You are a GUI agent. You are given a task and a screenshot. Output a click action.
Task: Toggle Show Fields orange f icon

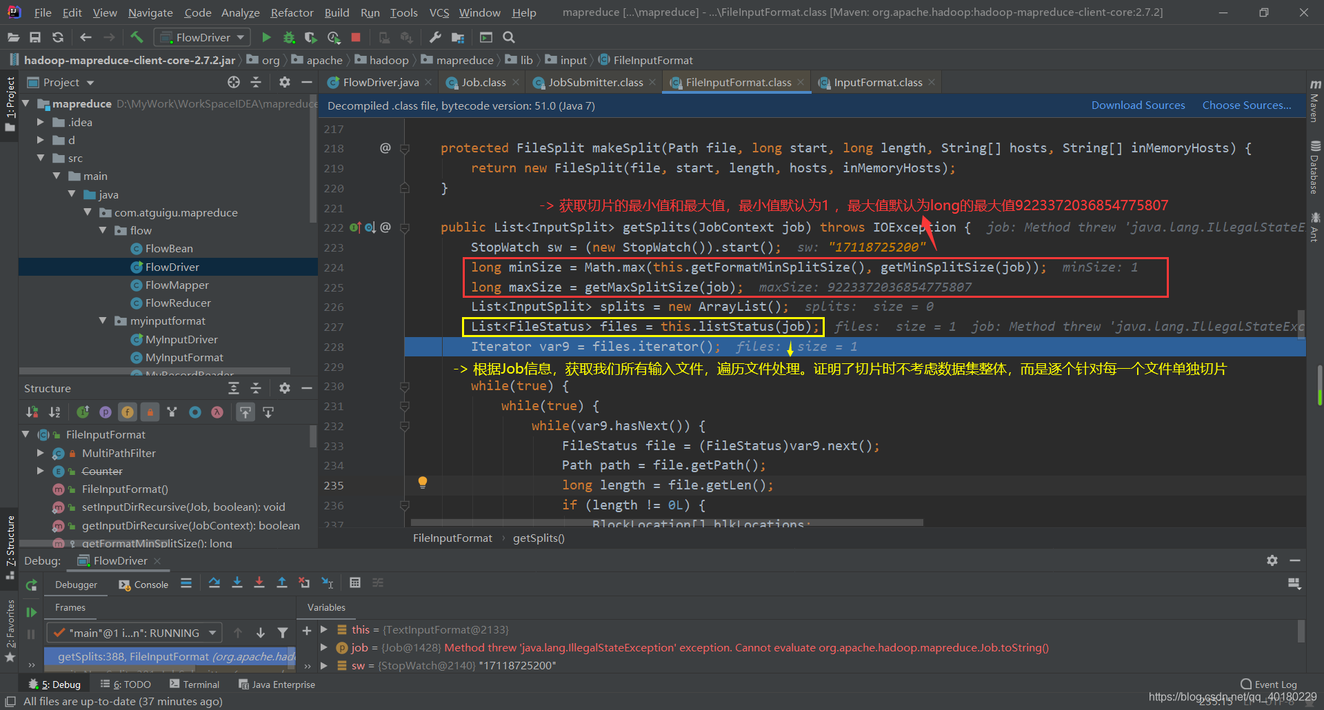tap(128, 412)
